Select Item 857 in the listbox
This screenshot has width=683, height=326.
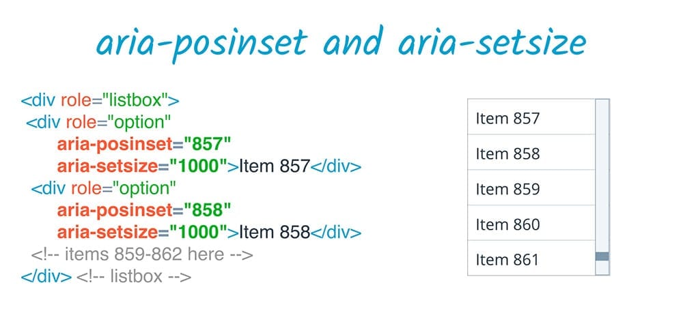pyautogui.click(x=531, y=117)
